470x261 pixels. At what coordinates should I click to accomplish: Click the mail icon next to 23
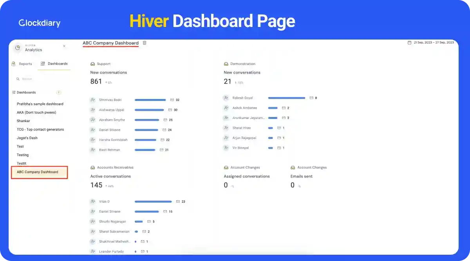[178, 202]
